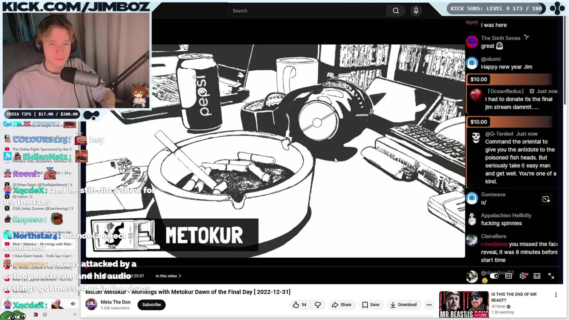This screenshot has width=569, height=320.
Task: Save the video to a playlist
Action: [370, 305]
